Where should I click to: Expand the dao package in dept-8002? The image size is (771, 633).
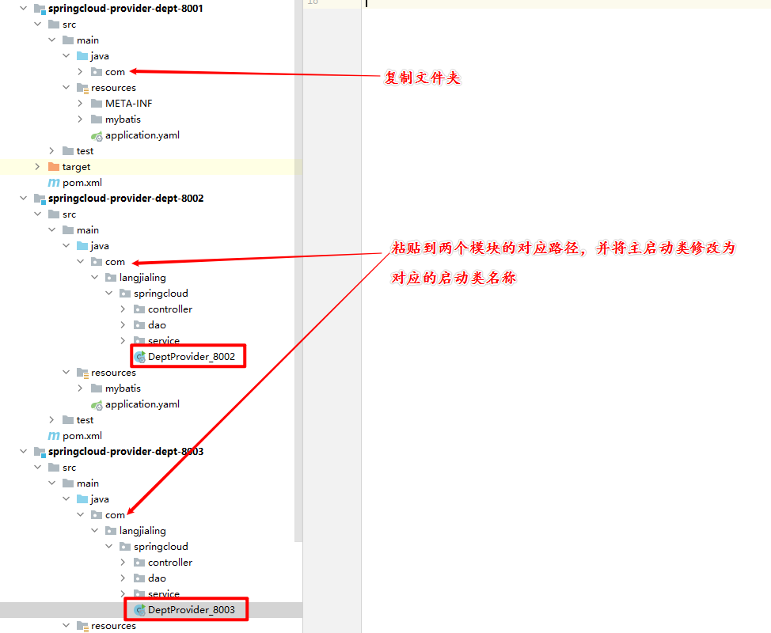coord(123,325)
